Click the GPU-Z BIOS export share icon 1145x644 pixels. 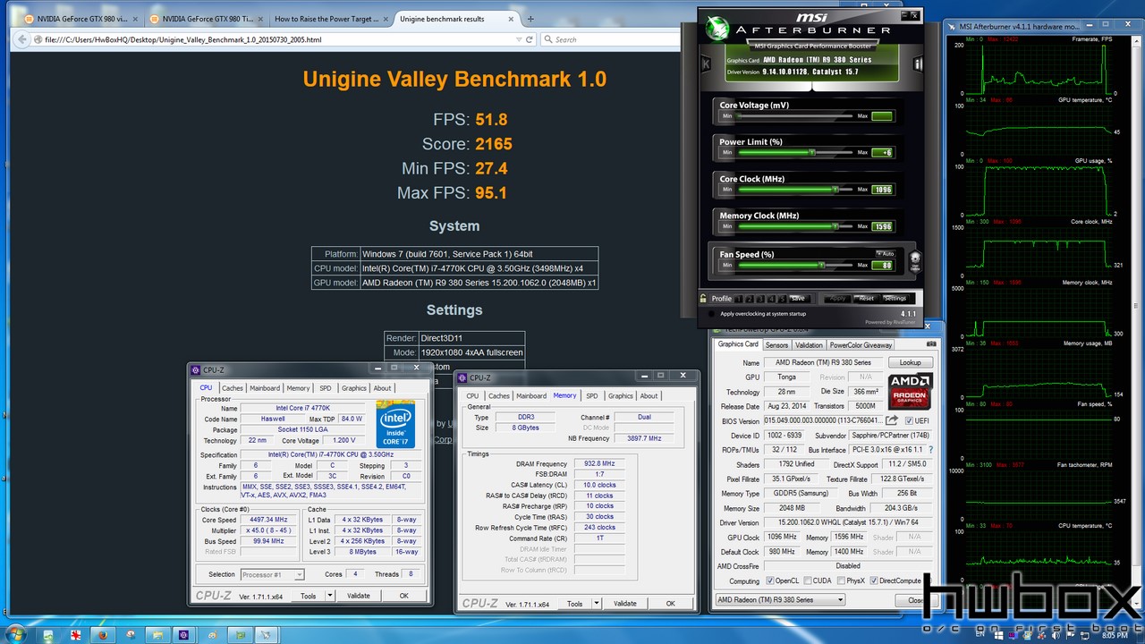pyautogui.click(x=892, y=420)
